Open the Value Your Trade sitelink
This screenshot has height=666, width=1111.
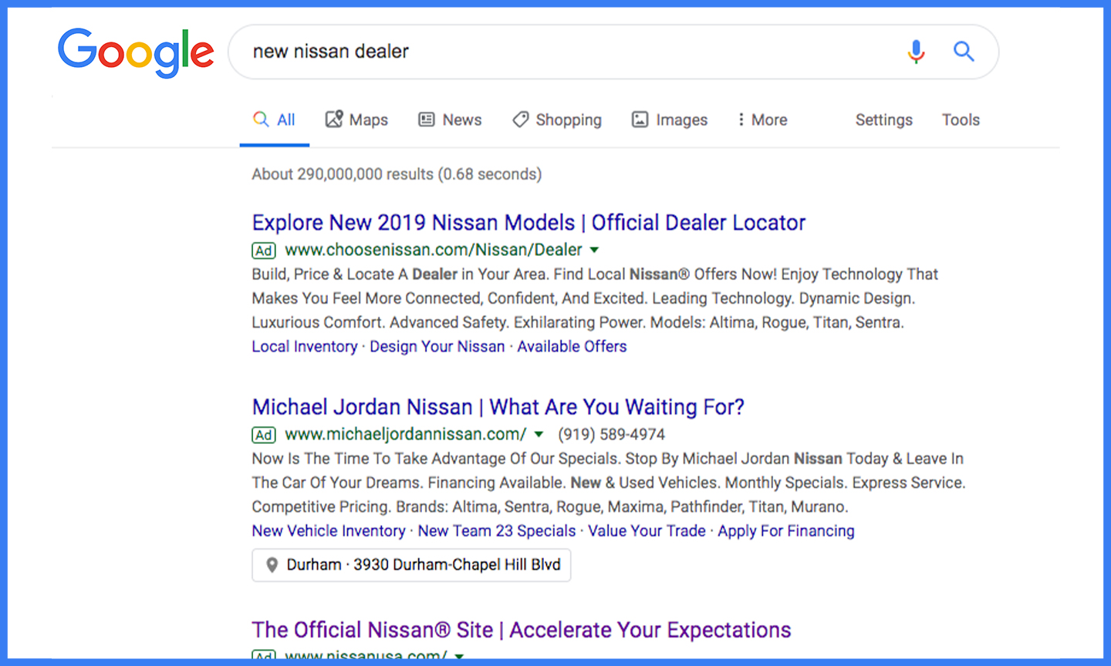(x=647, y=531)
